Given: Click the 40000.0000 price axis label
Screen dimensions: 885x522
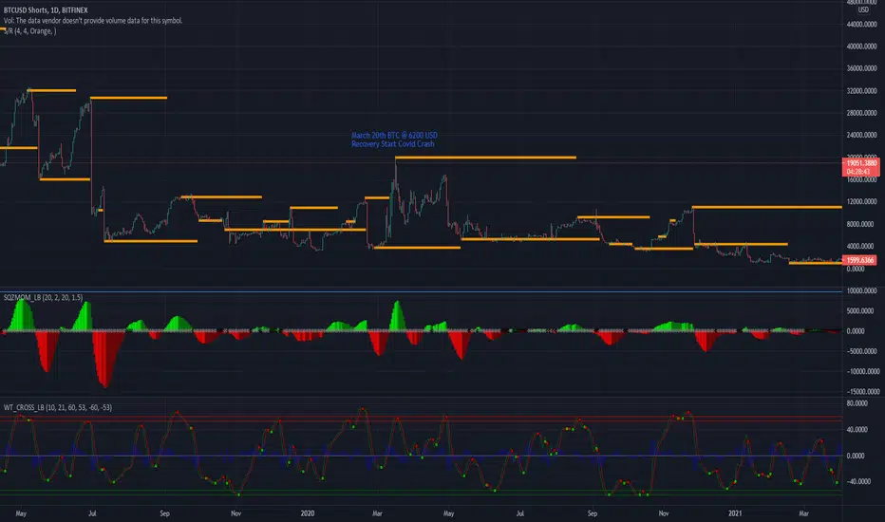Looking at the screenshot, I should pos(862,47).
